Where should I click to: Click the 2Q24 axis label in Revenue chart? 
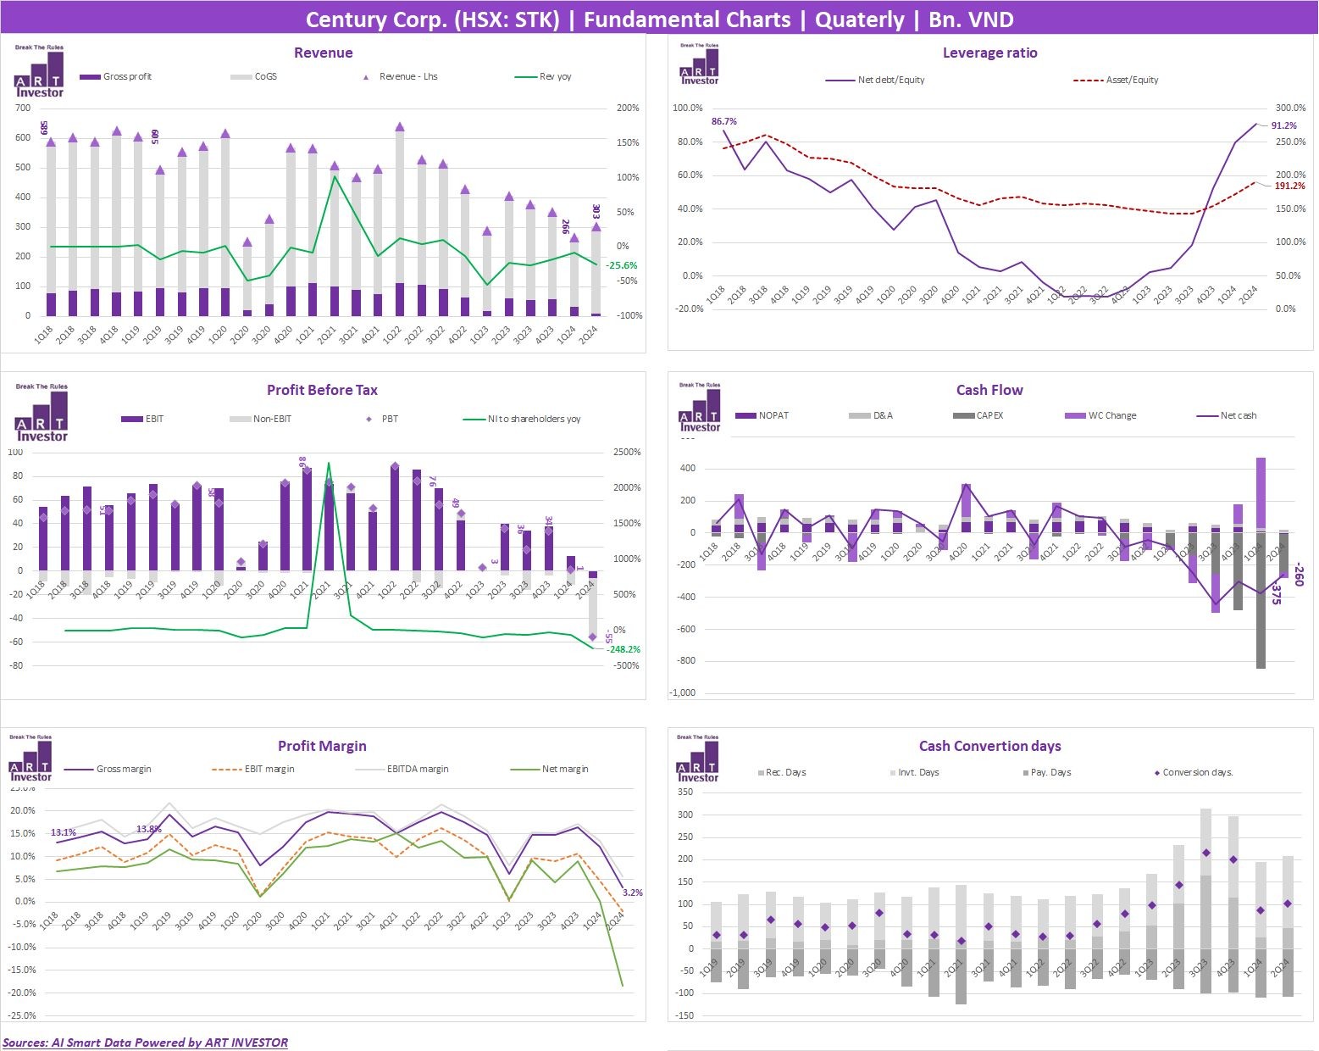pyautogui.click(x=588, y=335)
